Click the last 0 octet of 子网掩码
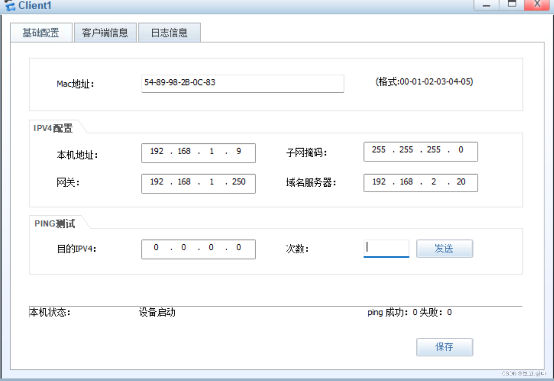This screenshot has width=554, height=381. [461, 150]
